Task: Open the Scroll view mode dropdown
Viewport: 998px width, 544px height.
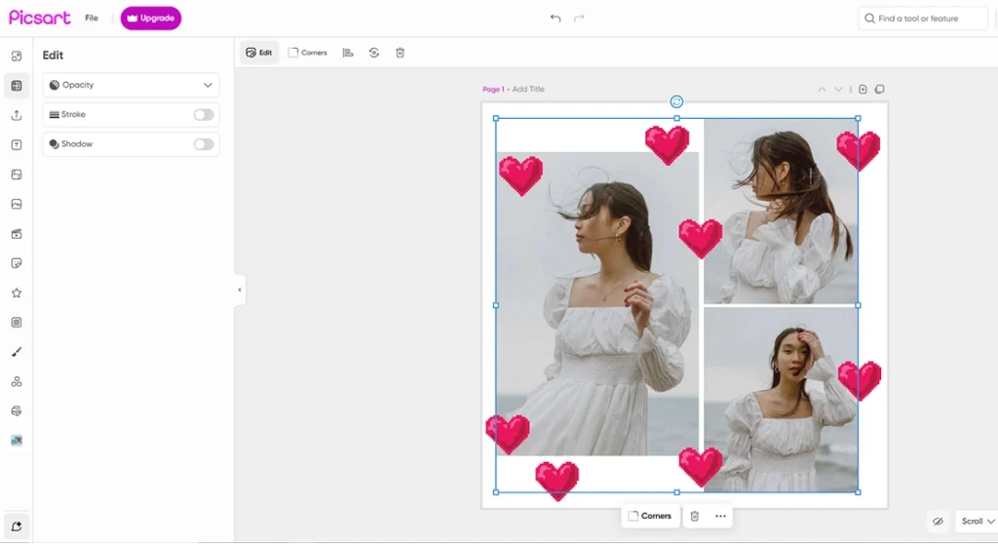Action: (977, 521)
